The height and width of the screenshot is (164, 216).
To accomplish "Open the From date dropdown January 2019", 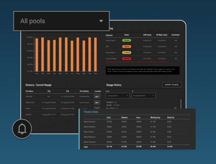I will click(118, 96).
